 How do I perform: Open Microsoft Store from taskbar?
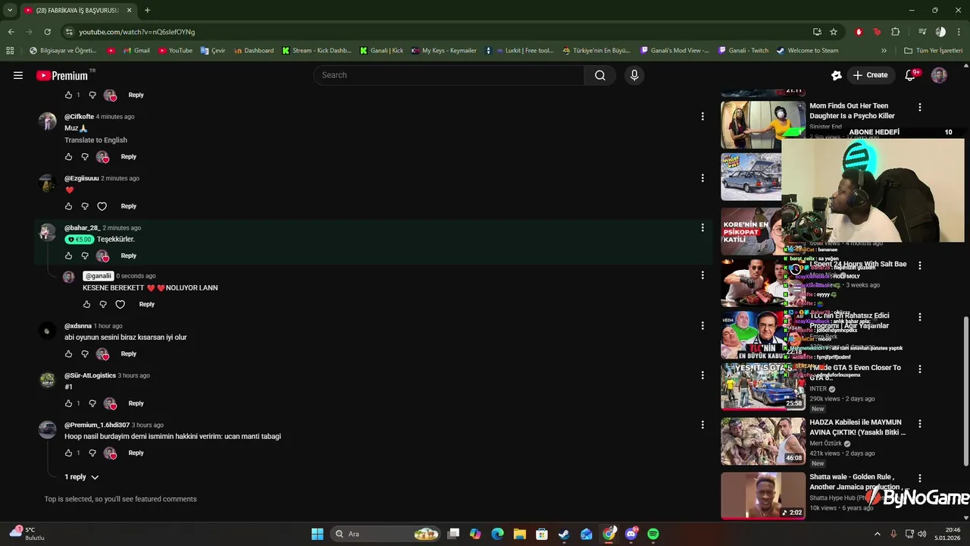click(542, 534)
